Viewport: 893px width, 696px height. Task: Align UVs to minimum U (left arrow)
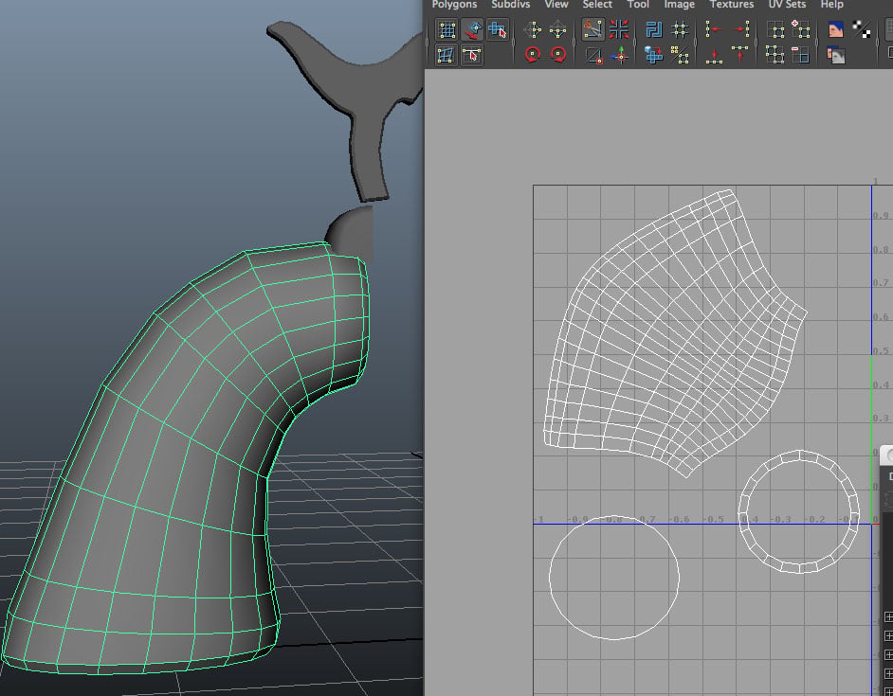click(715, 29)
